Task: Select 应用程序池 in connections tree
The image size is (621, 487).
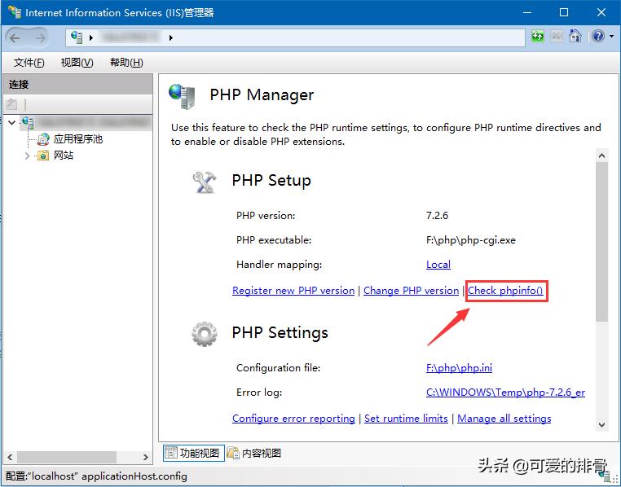Action: [x=78, y=139]
